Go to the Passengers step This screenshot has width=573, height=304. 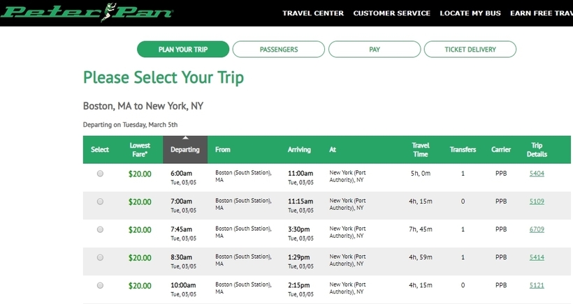278,50
